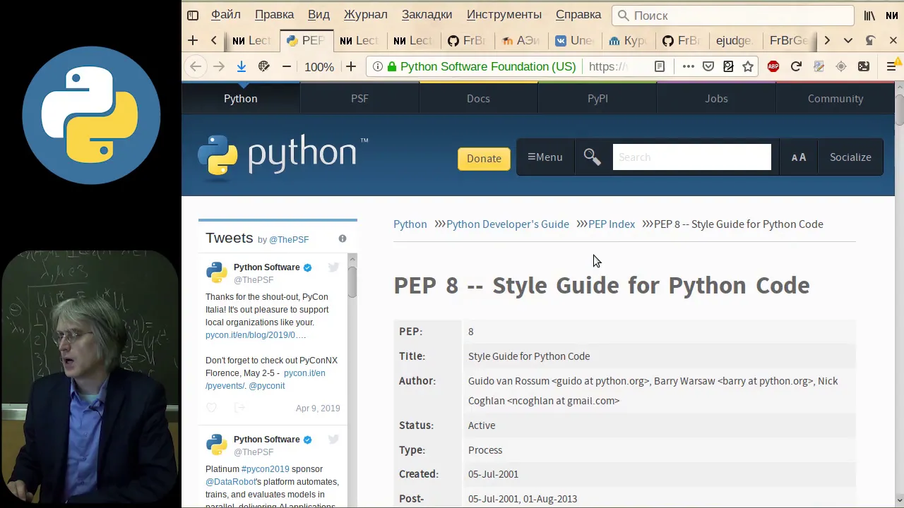
Task: Switch to the АЭи tab
Action: (x=521, y=41)
